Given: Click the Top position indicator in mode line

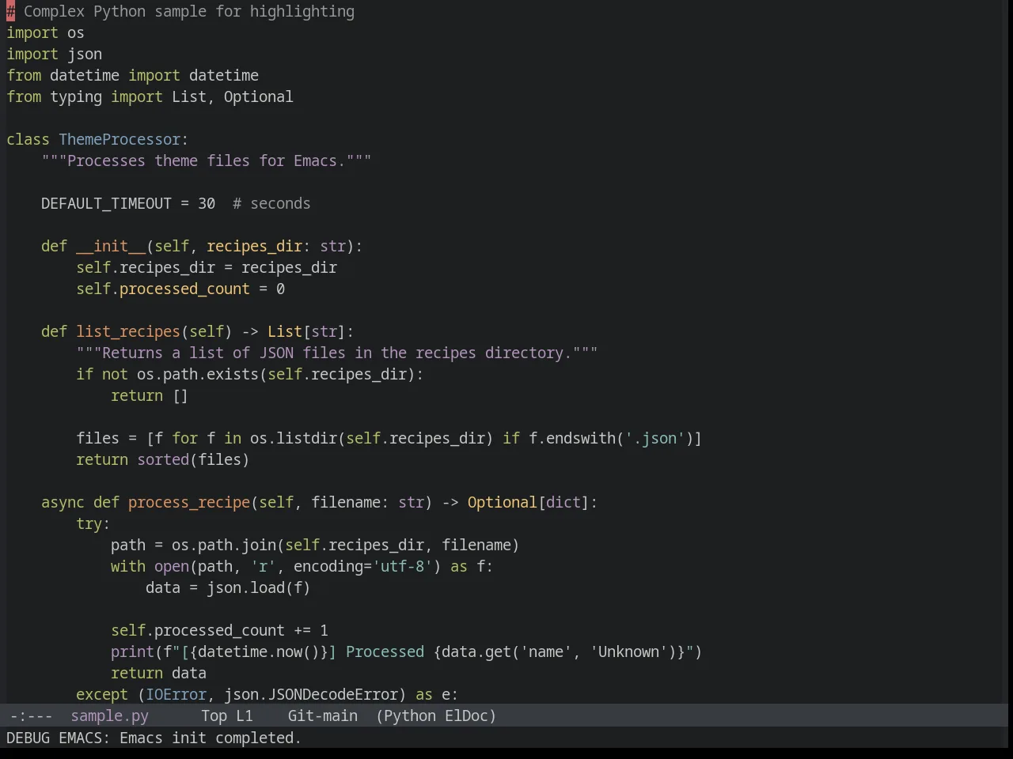Looking at the screenshot, I should pyautogui.click(x=214, y=716).
